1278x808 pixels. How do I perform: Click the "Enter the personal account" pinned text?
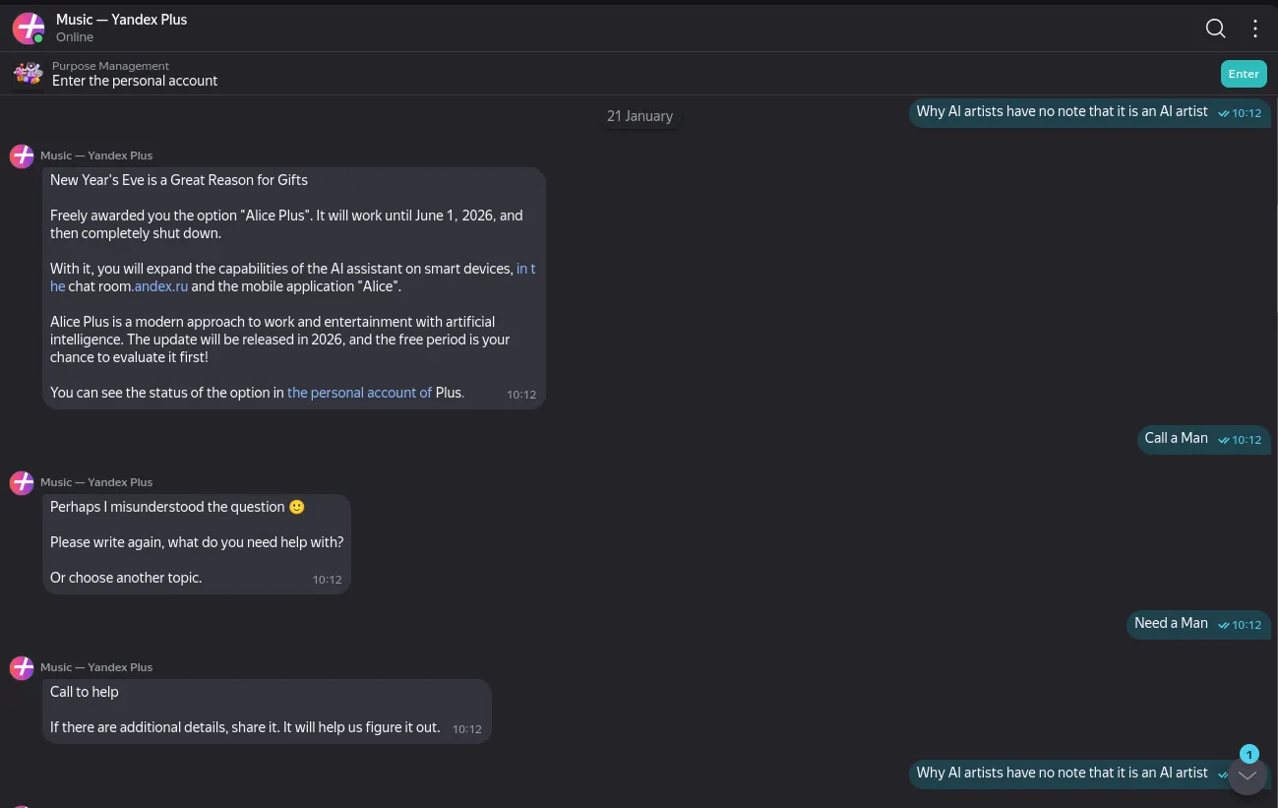pos(135,81)
